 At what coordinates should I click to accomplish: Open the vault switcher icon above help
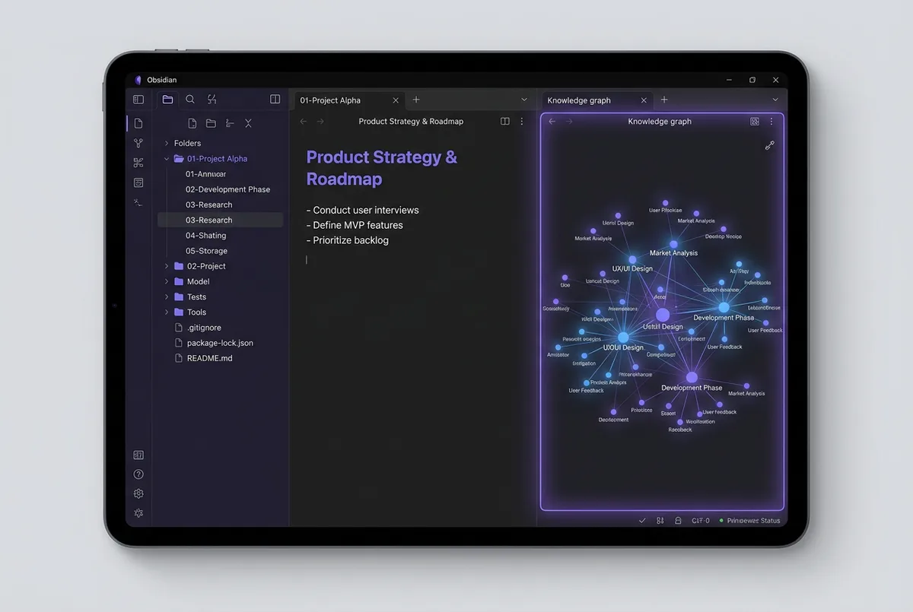point(138,455)
